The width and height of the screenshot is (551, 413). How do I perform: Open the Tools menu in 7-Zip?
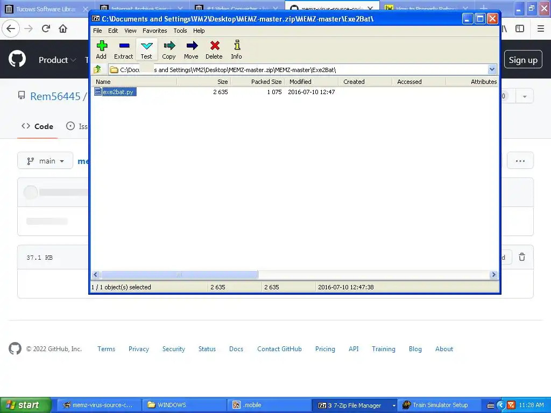180,31
